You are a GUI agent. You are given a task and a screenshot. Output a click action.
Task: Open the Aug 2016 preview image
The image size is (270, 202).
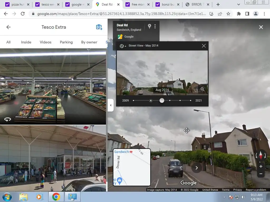[x=162, y=73]
